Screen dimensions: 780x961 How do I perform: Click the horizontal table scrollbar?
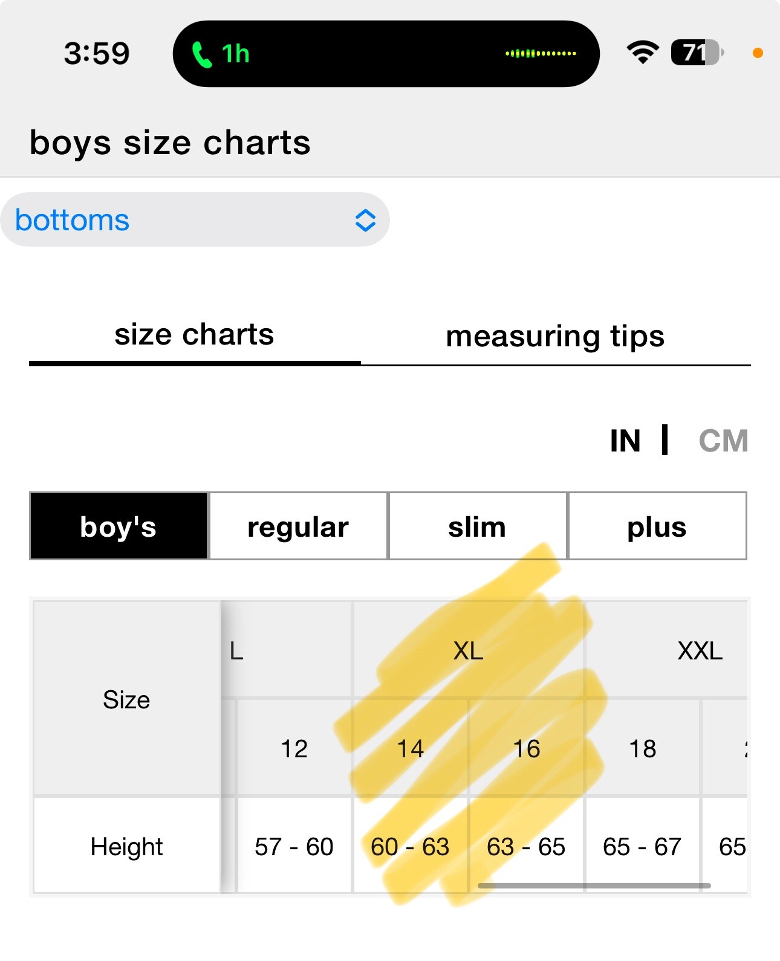point(594,885)
